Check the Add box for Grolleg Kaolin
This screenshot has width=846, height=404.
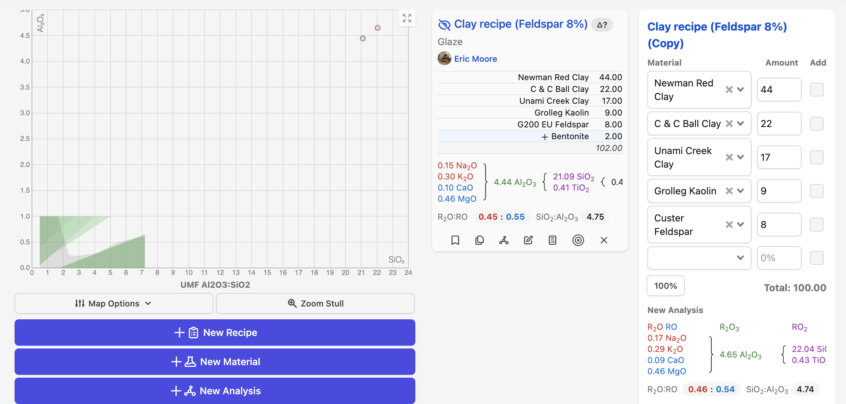(x=816, y=191)
